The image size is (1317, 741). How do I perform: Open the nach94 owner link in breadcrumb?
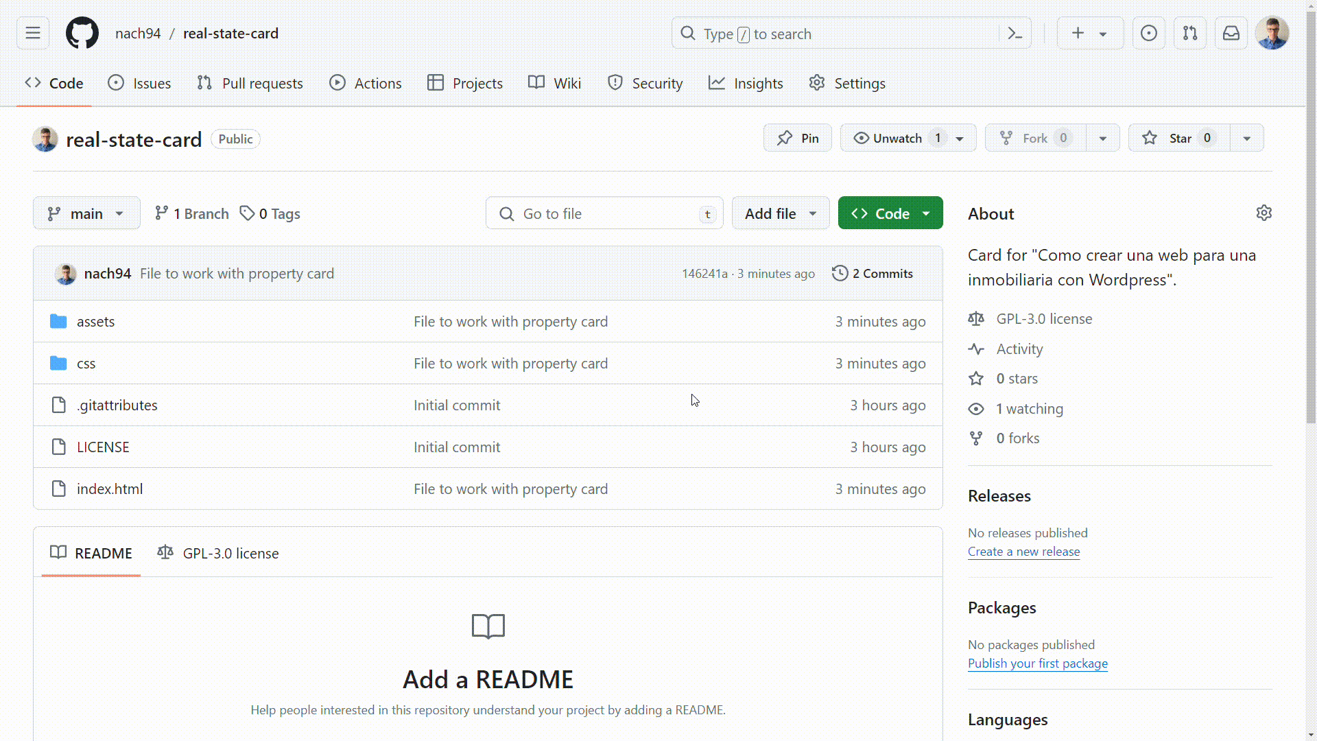(138, 33)
